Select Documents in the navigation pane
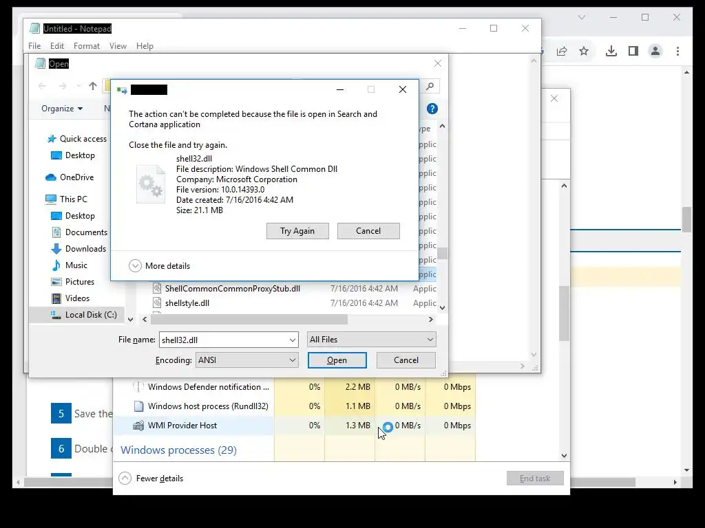The image size is (705, 528). pos(79,232)
